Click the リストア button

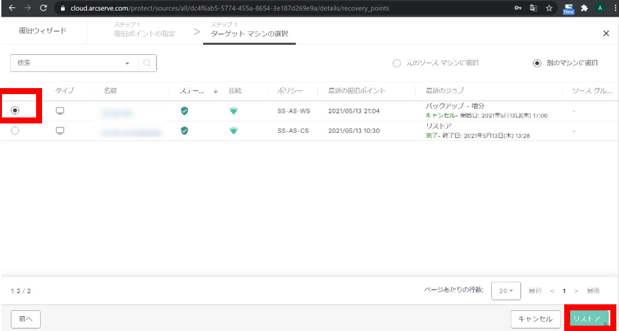590,319
